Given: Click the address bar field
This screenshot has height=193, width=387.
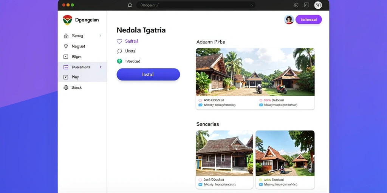Looking at the screenshot, I should (x=196, y=5).
